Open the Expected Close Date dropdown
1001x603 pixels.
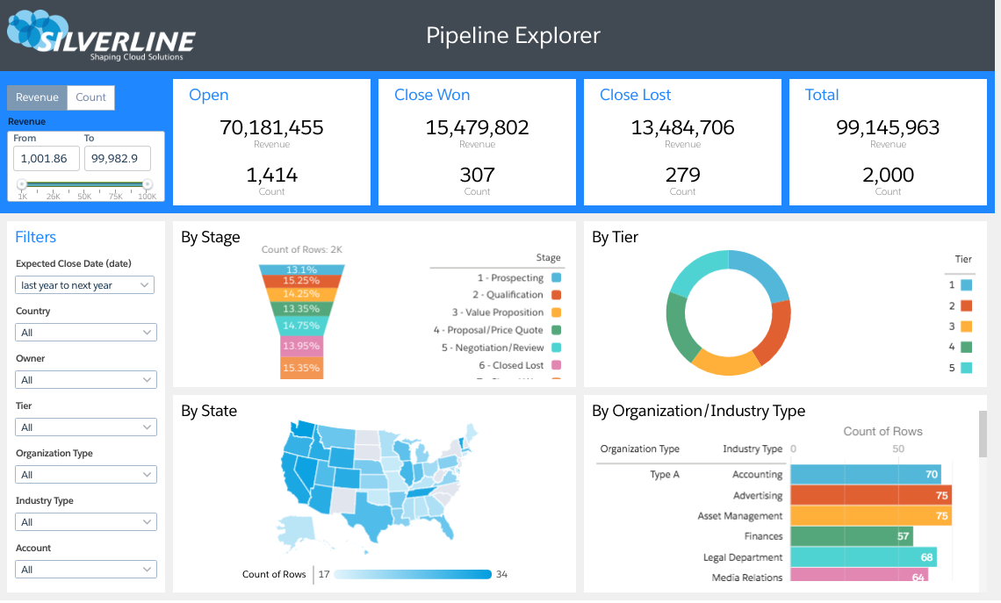(85, 285)
